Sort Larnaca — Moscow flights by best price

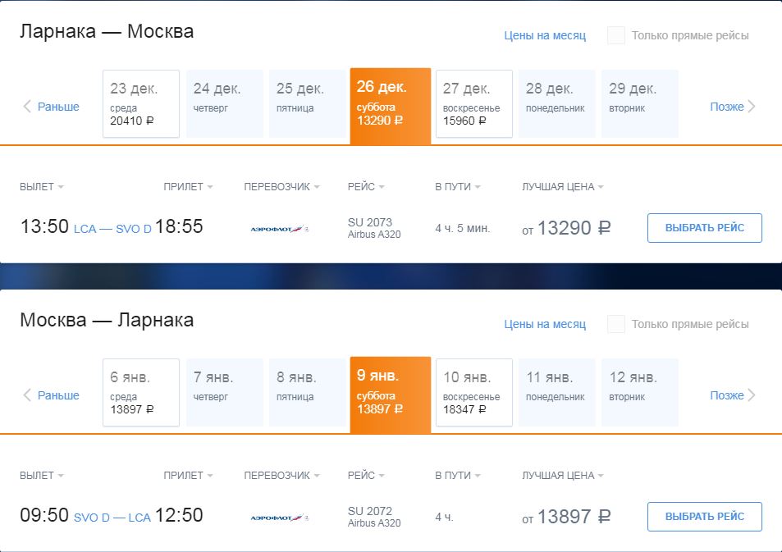click(x=562, y=187)
